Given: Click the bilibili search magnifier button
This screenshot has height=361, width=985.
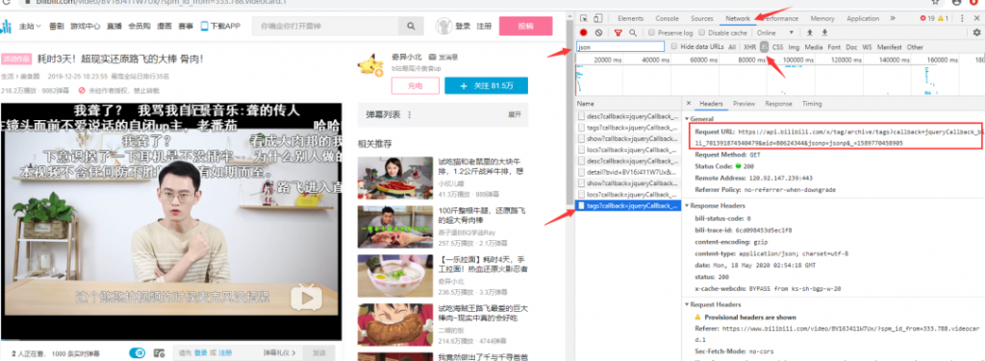Looking at the screenshot, I should (x=411, y=26).
